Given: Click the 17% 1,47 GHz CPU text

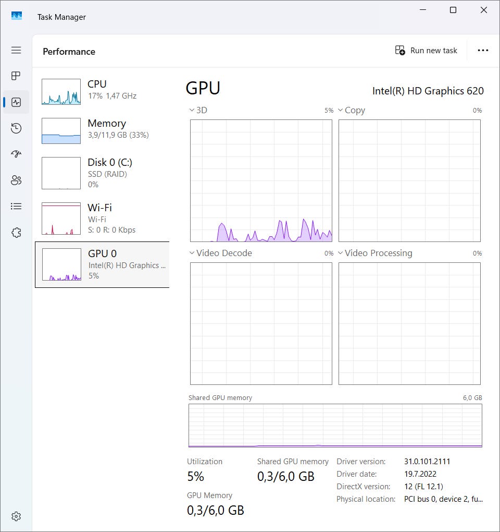Looking at the screenshot, I should (x=112, y=96).
